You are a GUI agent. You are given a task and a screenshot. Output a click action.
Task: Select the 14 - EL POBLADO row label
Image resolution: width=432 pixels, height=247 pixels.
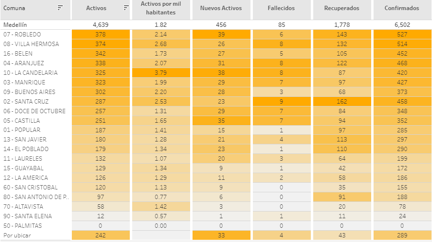point(25,149)
